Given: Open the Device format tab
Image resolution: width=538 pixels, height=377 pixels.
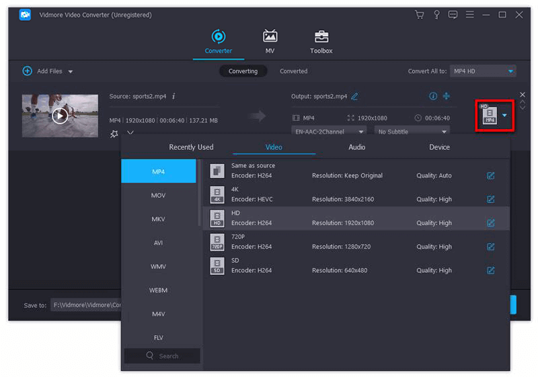Looking at the screenshot, I should pyautogui.click(x=439, y=147).
